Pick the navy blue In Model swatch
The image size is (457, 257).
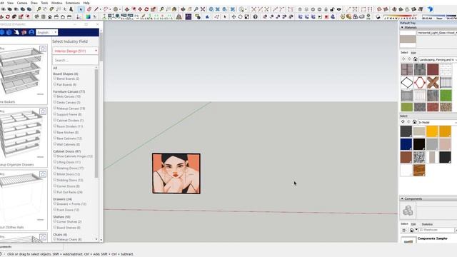click(x=406, y=144)
